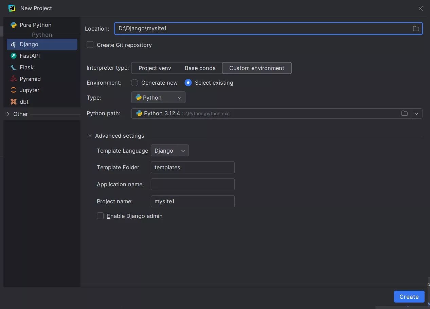Browse for location using folder icon
Image resolution: width=430 pixels, height=309 pixels.
click(x=416, y=29)
